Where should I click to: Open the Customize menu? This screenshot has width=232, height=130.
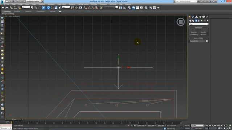coord(103,4)
